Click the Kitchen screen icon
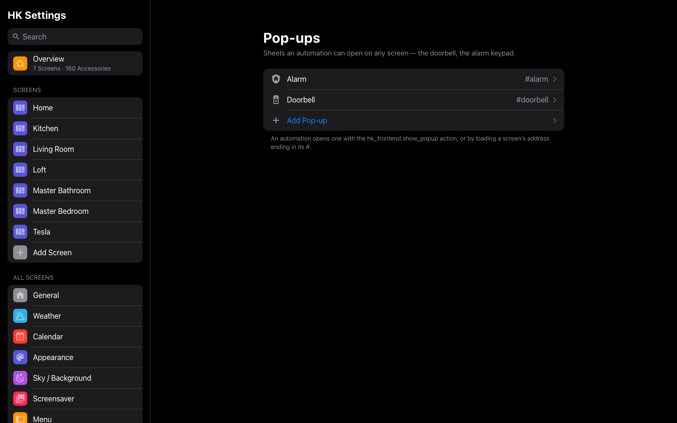The width and height of the screenshot is (677, 423). point(20,128)
